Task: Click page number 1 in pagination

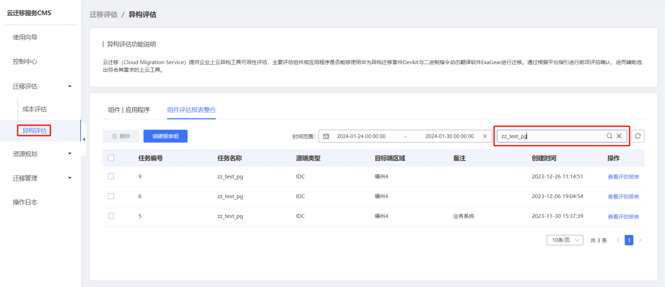Action: coord(629,240)
